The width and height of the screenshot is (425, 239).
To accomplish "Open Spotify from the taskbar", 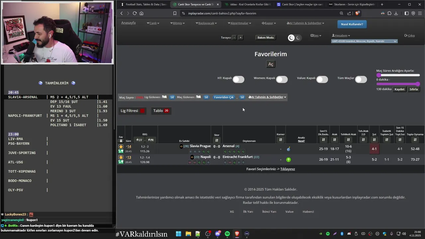I will click(x=227, y=234).
